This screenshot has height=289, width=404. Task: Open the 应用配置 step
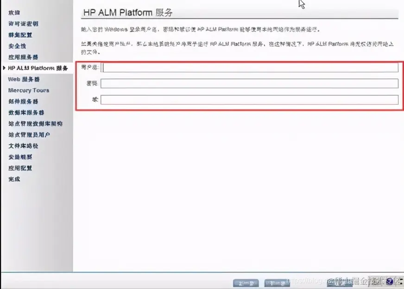[20, 168]
